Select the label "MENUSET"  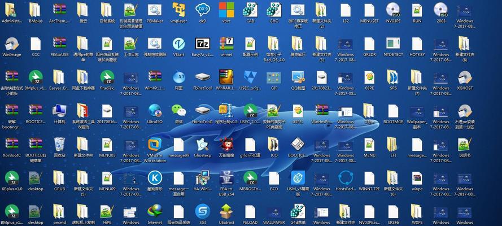click(369, 21)
